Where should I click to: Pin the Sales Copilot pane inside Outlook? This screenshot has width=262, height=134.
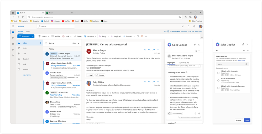[x=195, y=45]
